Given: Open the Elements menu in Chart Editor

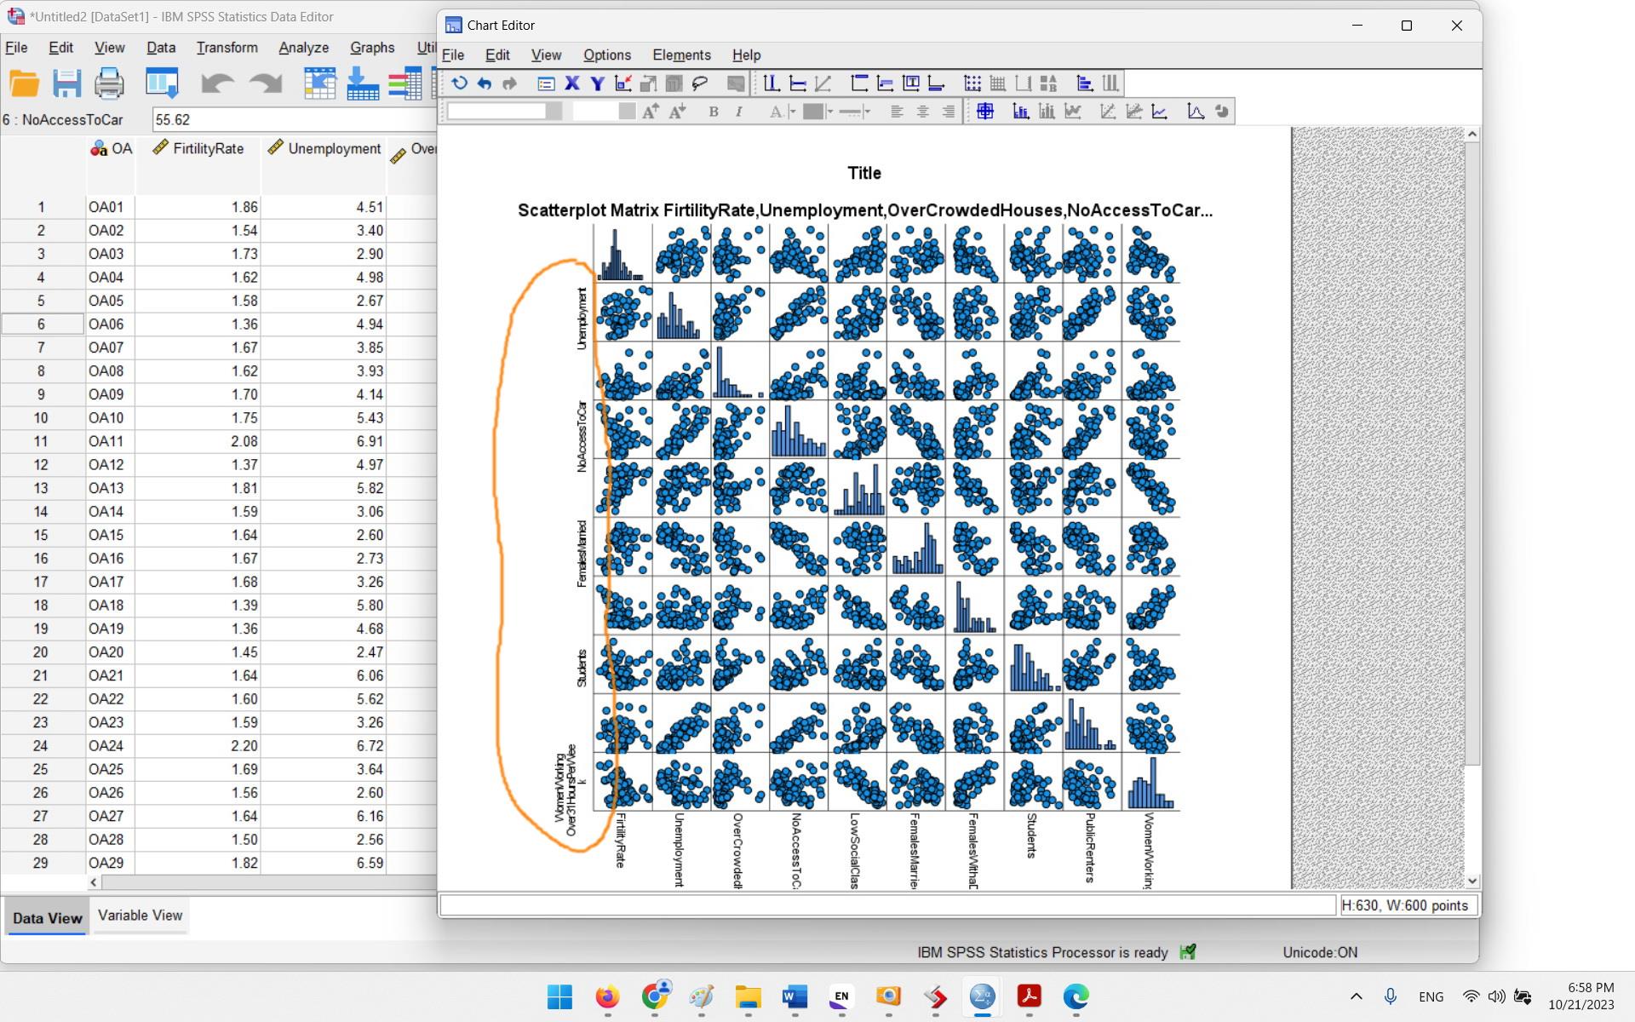Looking at the screenshot, I should (x=681, y=55).
